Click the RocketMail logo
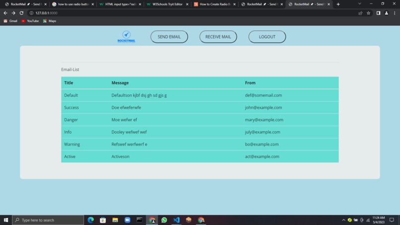 pos(126,37)
